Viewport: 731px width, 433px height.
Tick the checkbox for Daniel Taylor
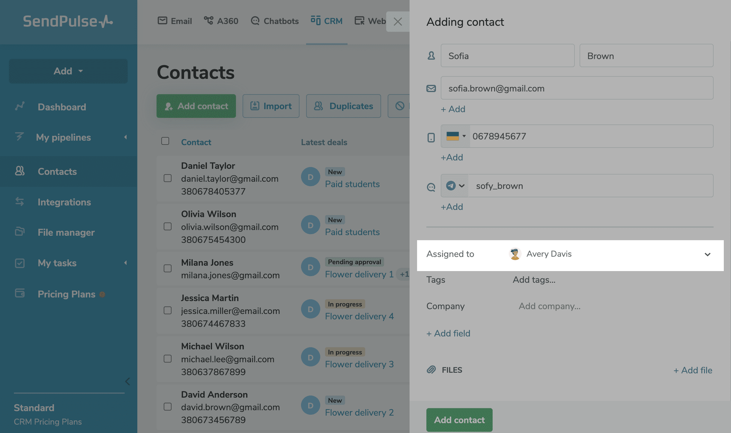[x=168, y=178]
